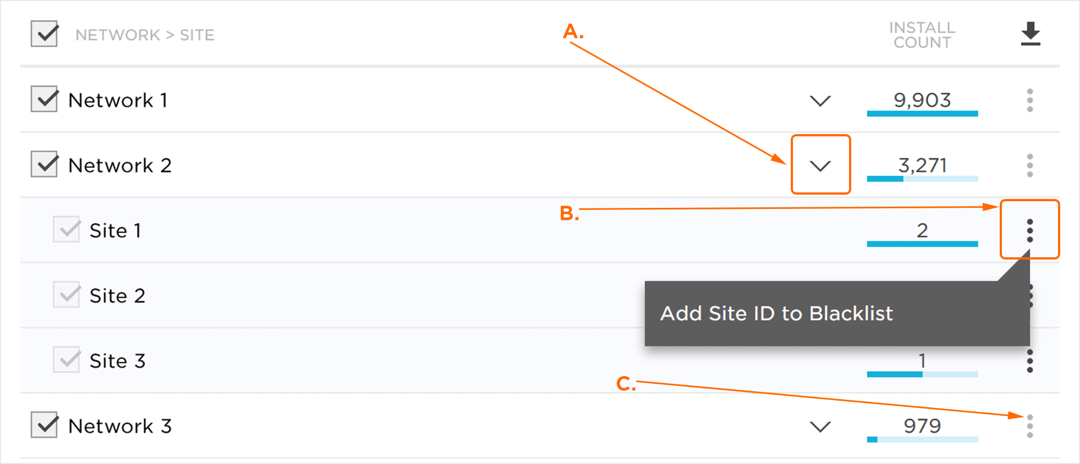This screenshot has height=464, width=1080.
Task: Open the three-dot menu for Network 1
Action: (1029, 100)
